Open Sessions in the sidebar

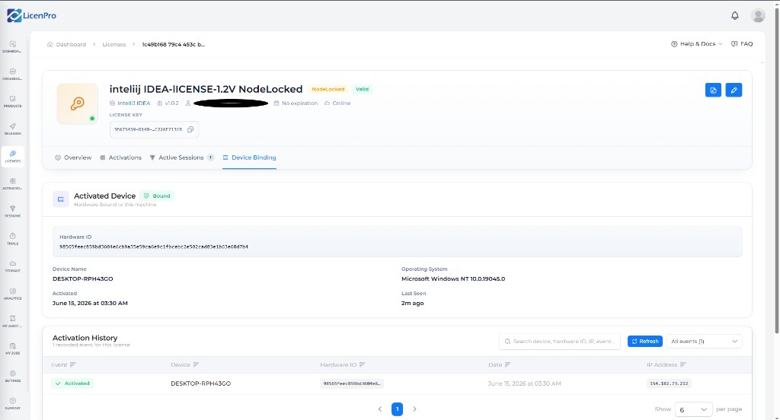click(x=12, y=212)
